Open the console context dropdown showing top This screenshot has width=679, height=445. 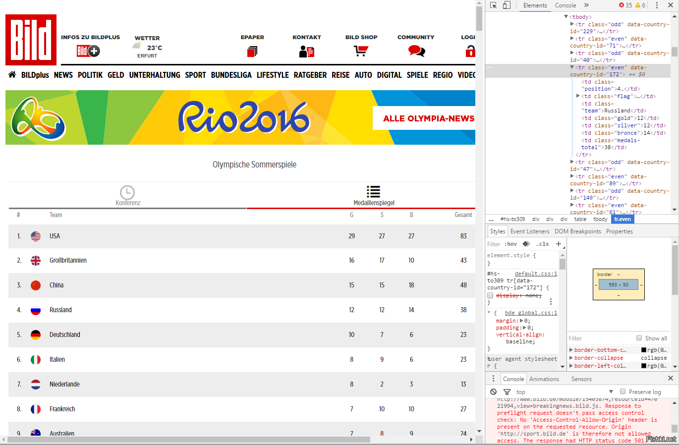[x=565, y=391]
